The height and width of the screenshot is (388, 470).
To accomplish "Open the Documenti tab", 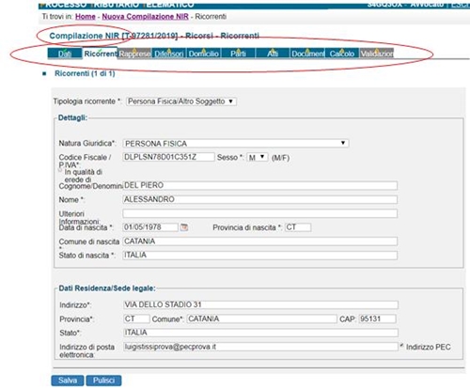I will click(x=307, y=54).
